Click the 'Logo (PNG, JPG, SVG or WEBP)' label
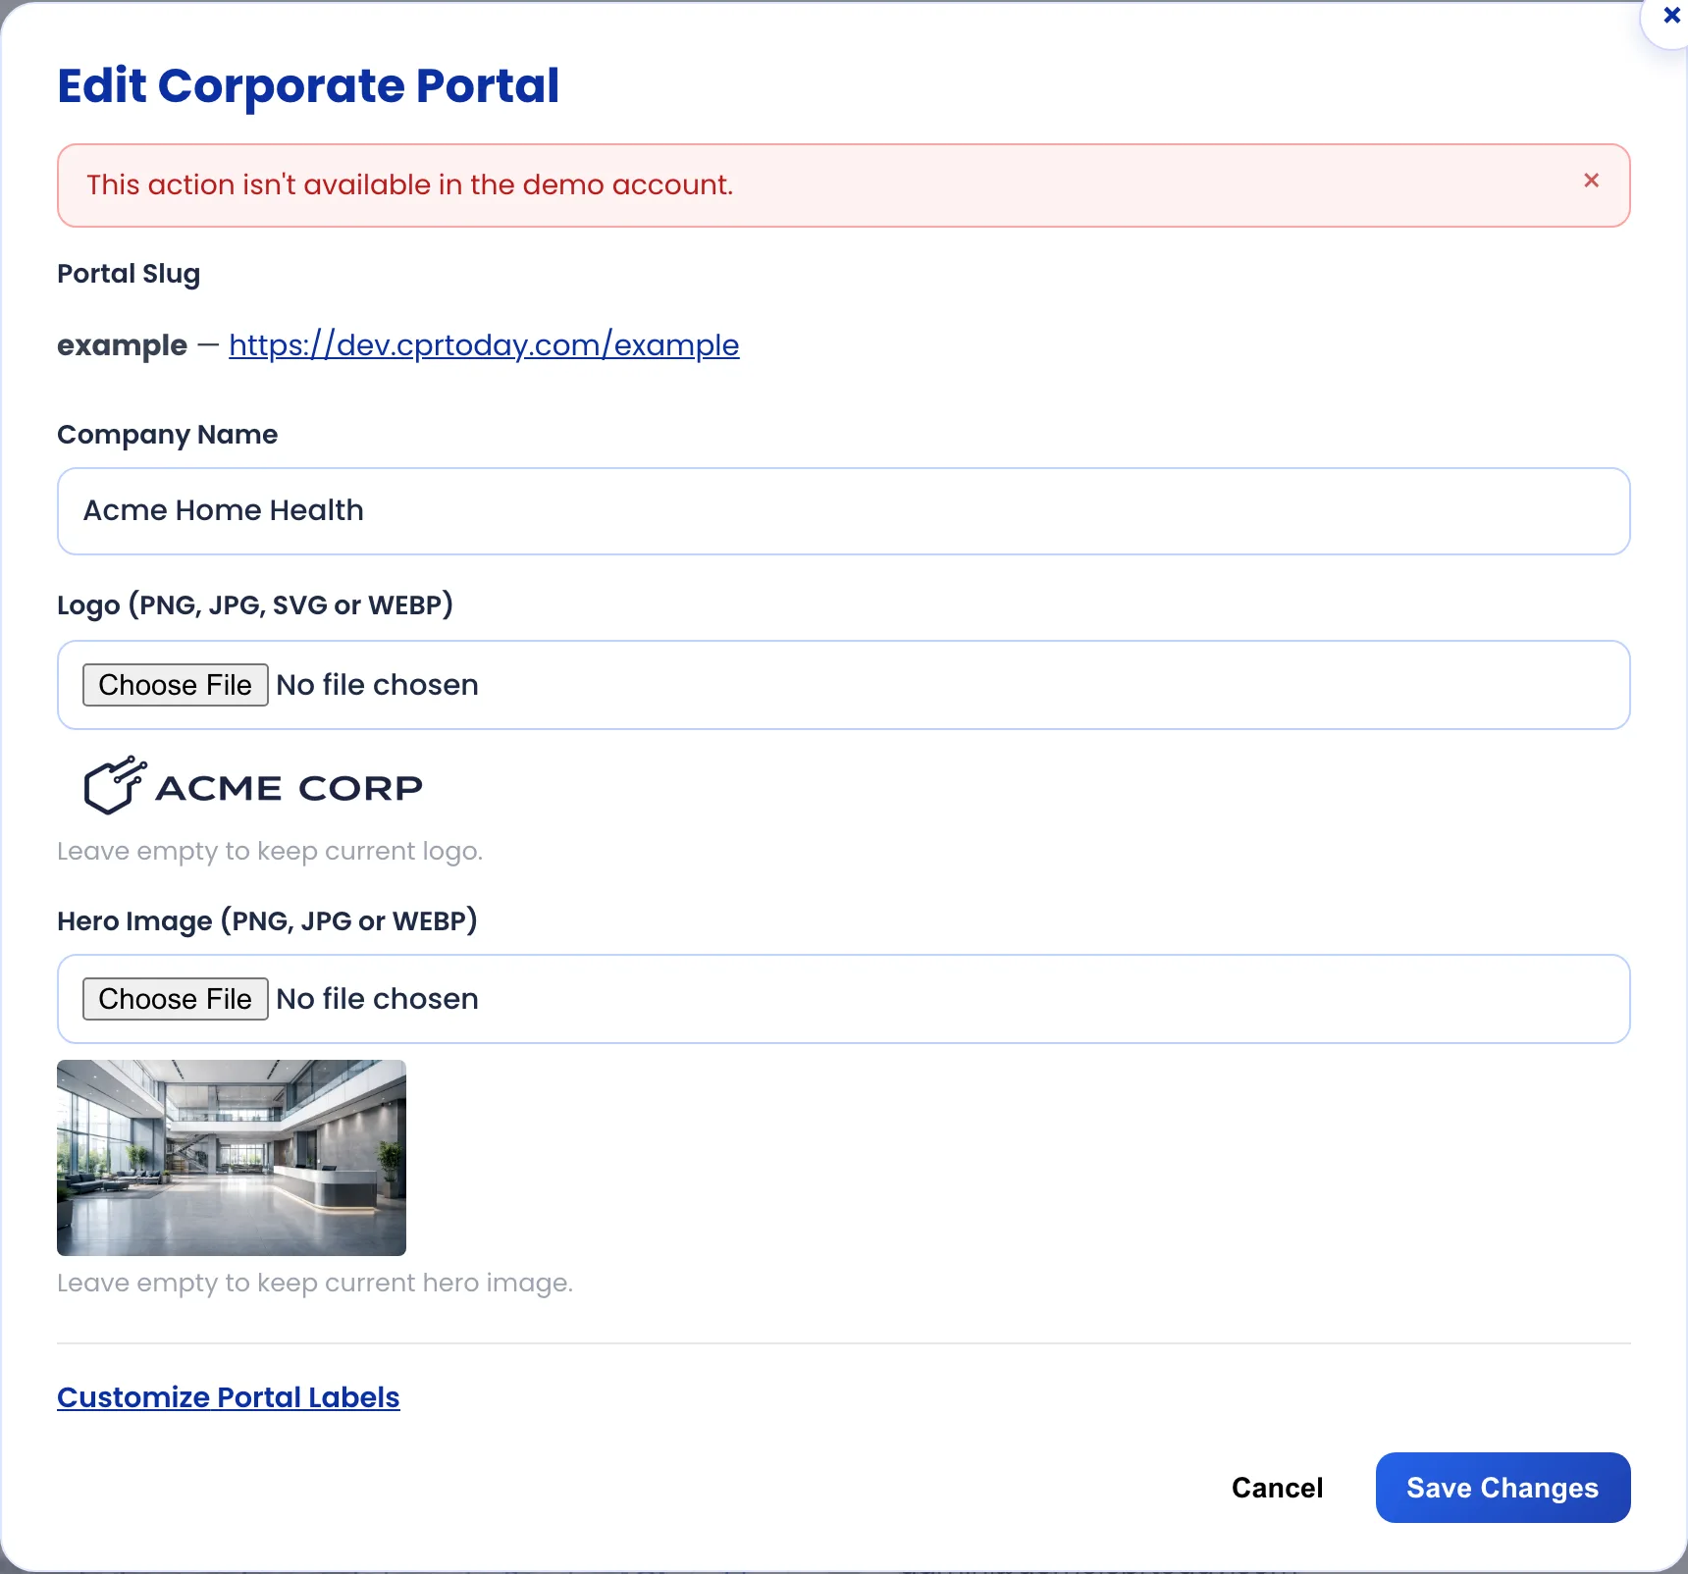The image size is (1688, 1574). click(255, 605)
